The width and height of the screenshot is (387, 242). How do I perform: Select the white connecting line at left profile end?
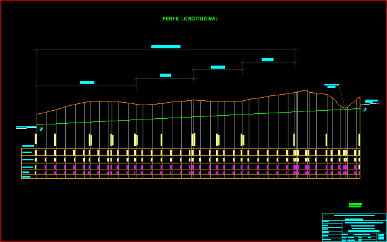(x=27, y=128)
